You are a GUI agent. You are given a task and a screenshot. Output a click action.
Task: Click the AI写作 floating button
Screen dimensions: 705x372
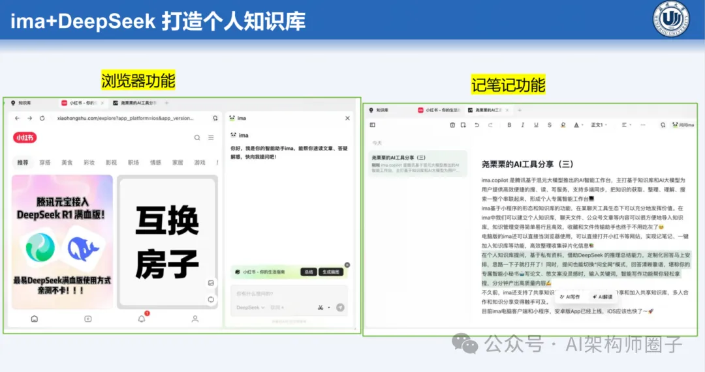tap(570, 297)
